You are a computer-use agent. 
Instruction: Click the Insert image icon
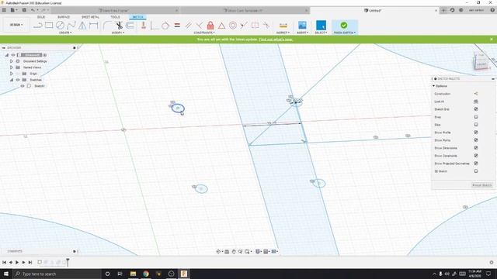tap(302, 26)
